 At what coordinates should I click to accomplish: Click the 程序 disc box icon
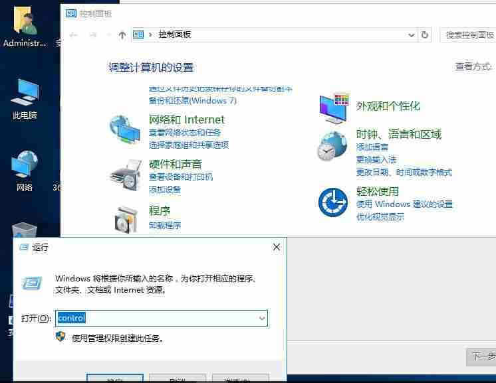(x=126, y=220)
